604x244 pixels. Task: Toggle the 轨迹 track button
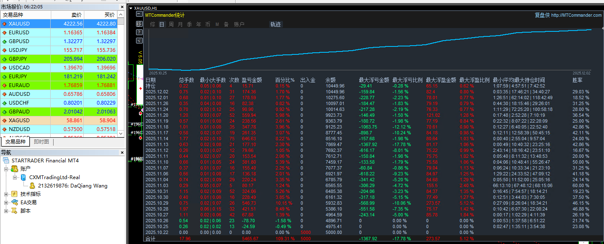(x=276, y=24)
